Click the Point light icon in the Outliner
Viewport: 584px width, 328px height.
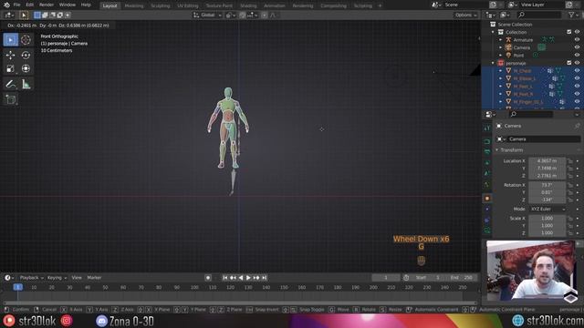point(508,56)
